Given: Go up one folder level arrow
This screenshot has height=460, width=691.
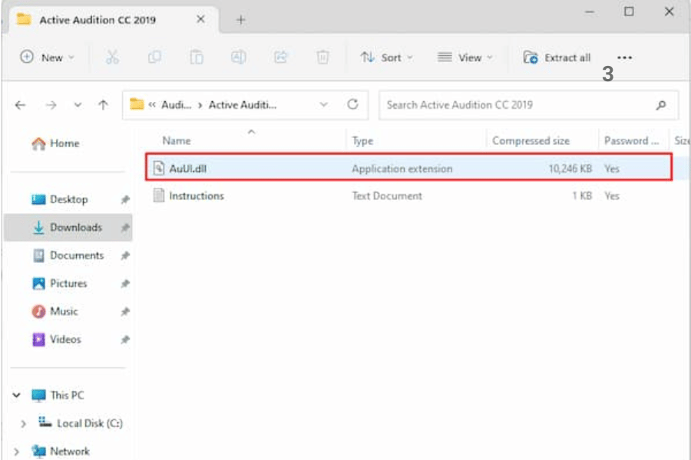Looking at the screenshot, I should point(103,106).
